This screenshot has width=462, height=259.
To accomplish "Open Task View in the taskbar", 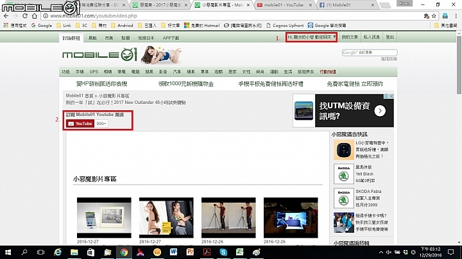I will coord(40,252).
